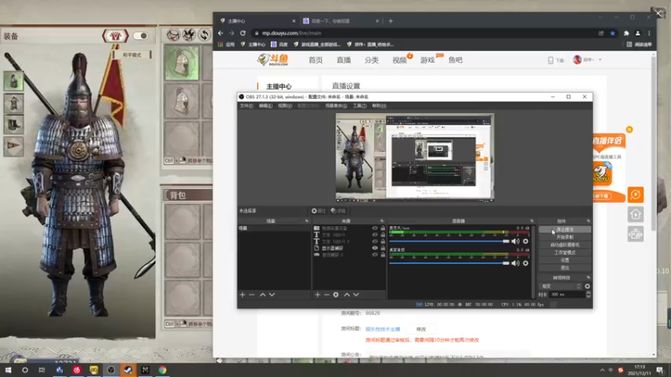
Task: Move the scene up in the OBS scenes list
Action: [x=263, y=295]
